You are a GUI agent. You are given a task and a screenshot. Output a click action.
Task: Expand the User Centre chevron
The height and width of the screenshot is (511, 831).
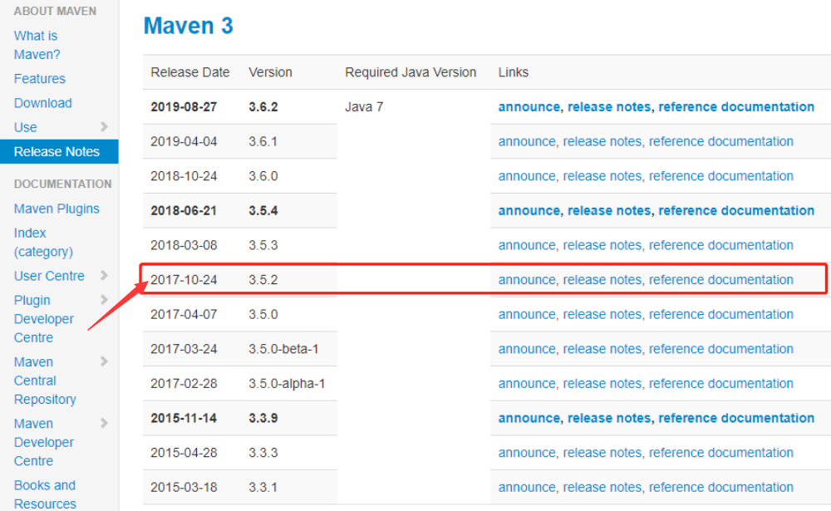(x=104, y=275)
